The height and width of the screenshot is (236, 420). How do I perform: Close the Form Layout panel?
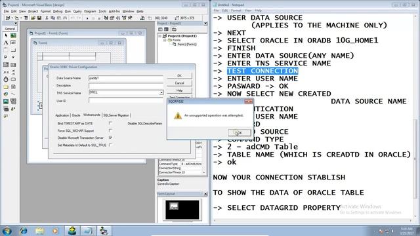point(205,194)
